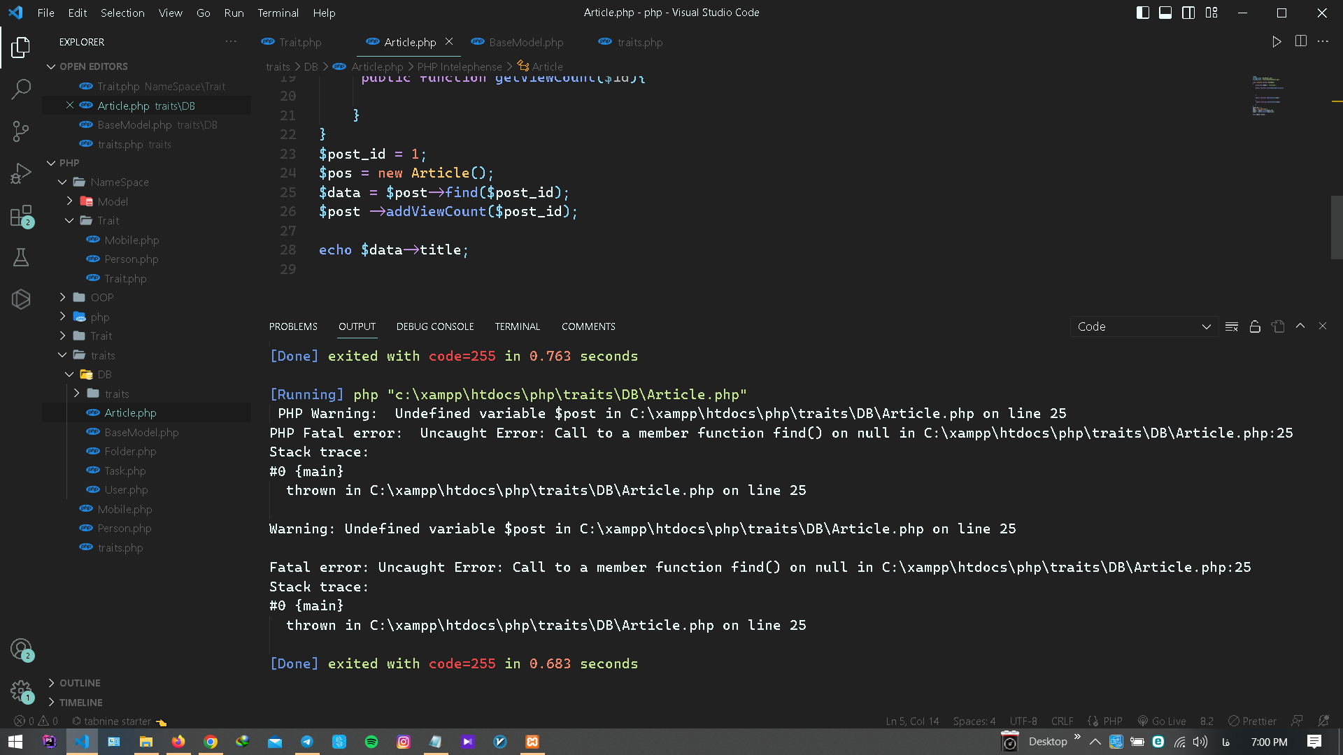Image resolution: width=1343 pixels, height=755 pixels.
Task: Close the Article.php editor tab
Action: 449,41
